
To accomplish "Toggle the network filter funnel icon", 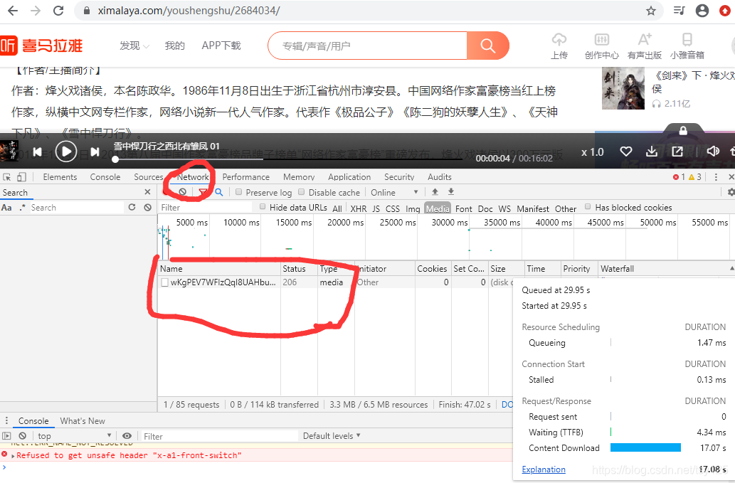I will (x=203, y=192).
